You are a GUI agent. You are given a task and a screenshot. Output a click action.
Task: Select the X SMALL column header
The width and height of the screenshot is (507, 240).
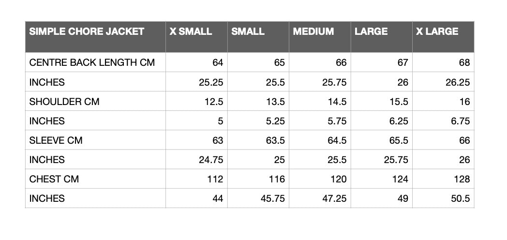[x=196, y=37]
